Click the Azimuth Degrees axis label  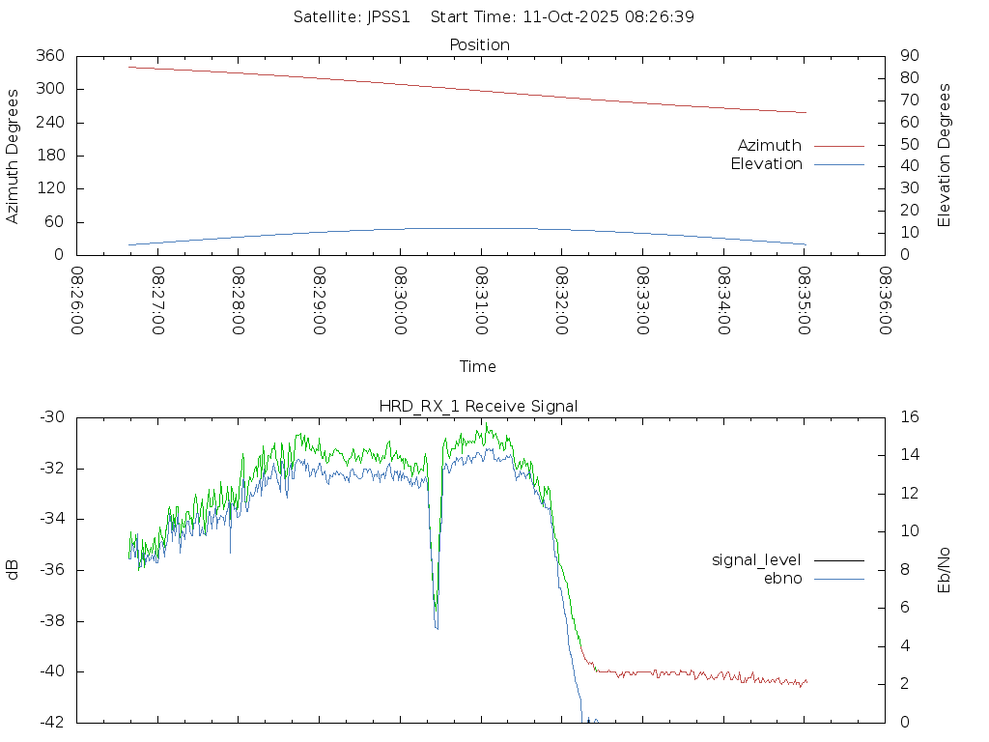pyautogui.click(x=13, y=156)
